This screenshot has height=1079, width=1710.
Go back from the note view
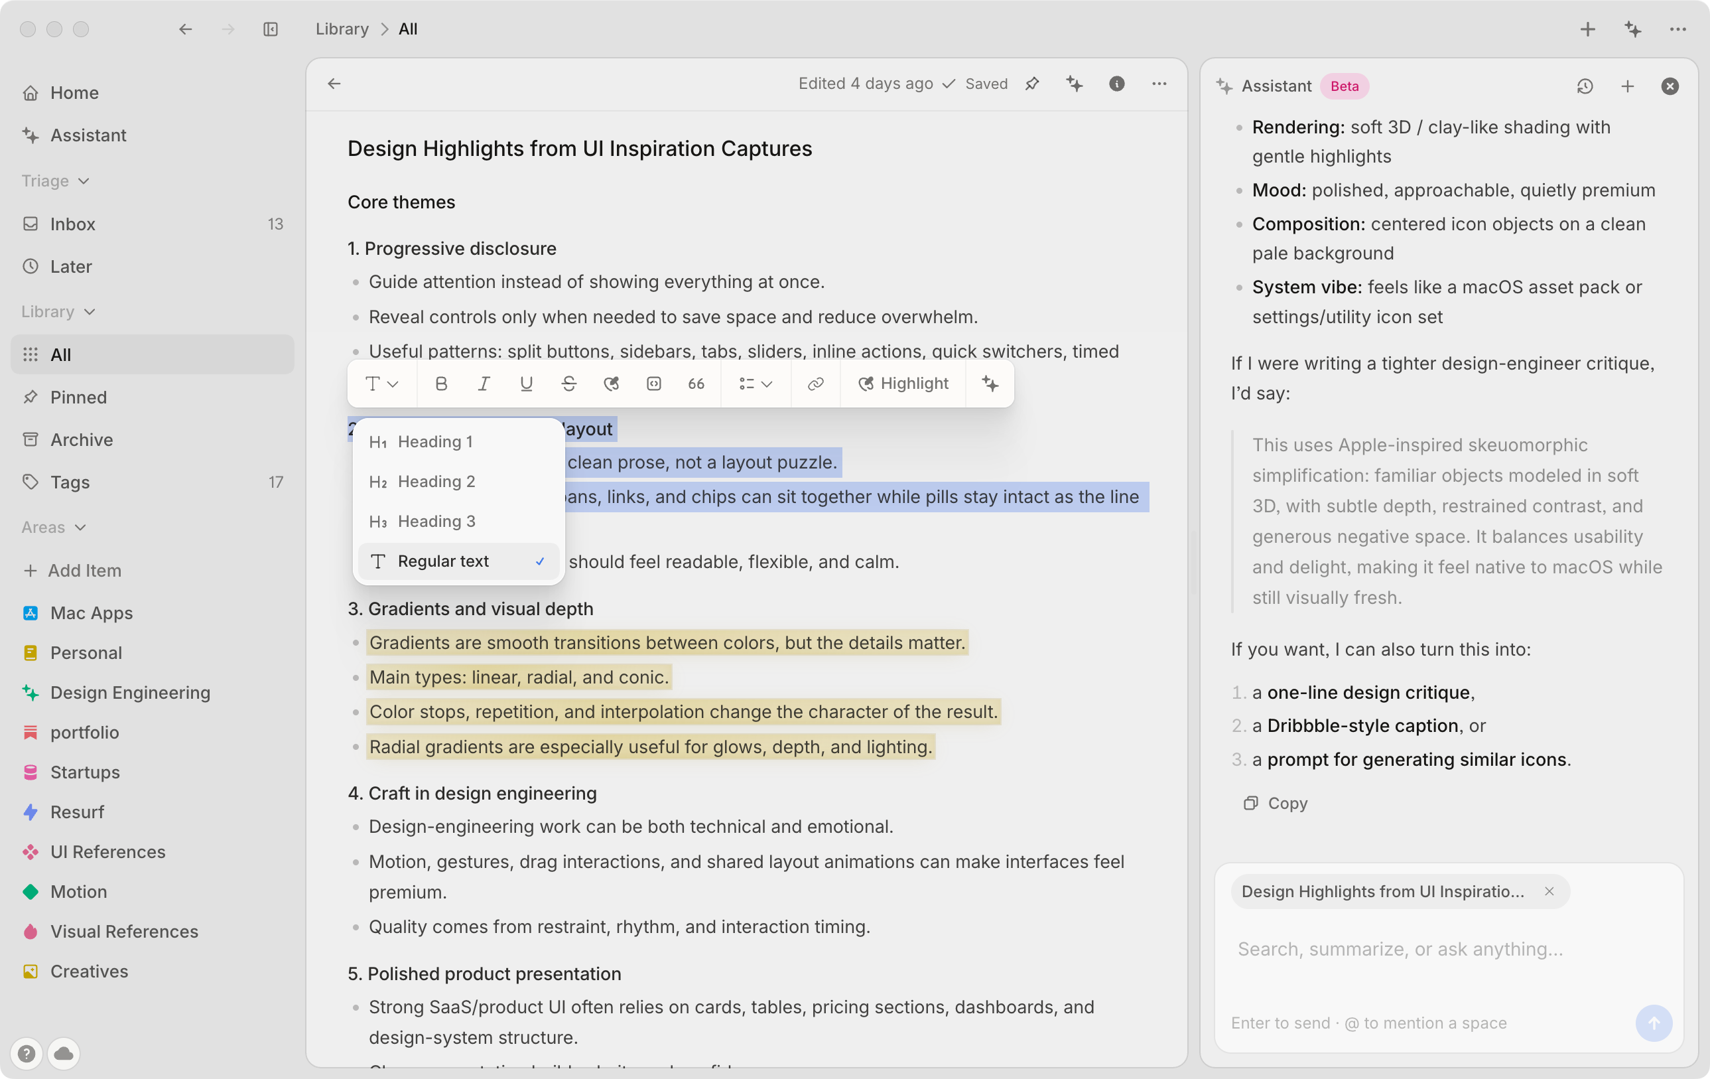click(x=334, y=84)
